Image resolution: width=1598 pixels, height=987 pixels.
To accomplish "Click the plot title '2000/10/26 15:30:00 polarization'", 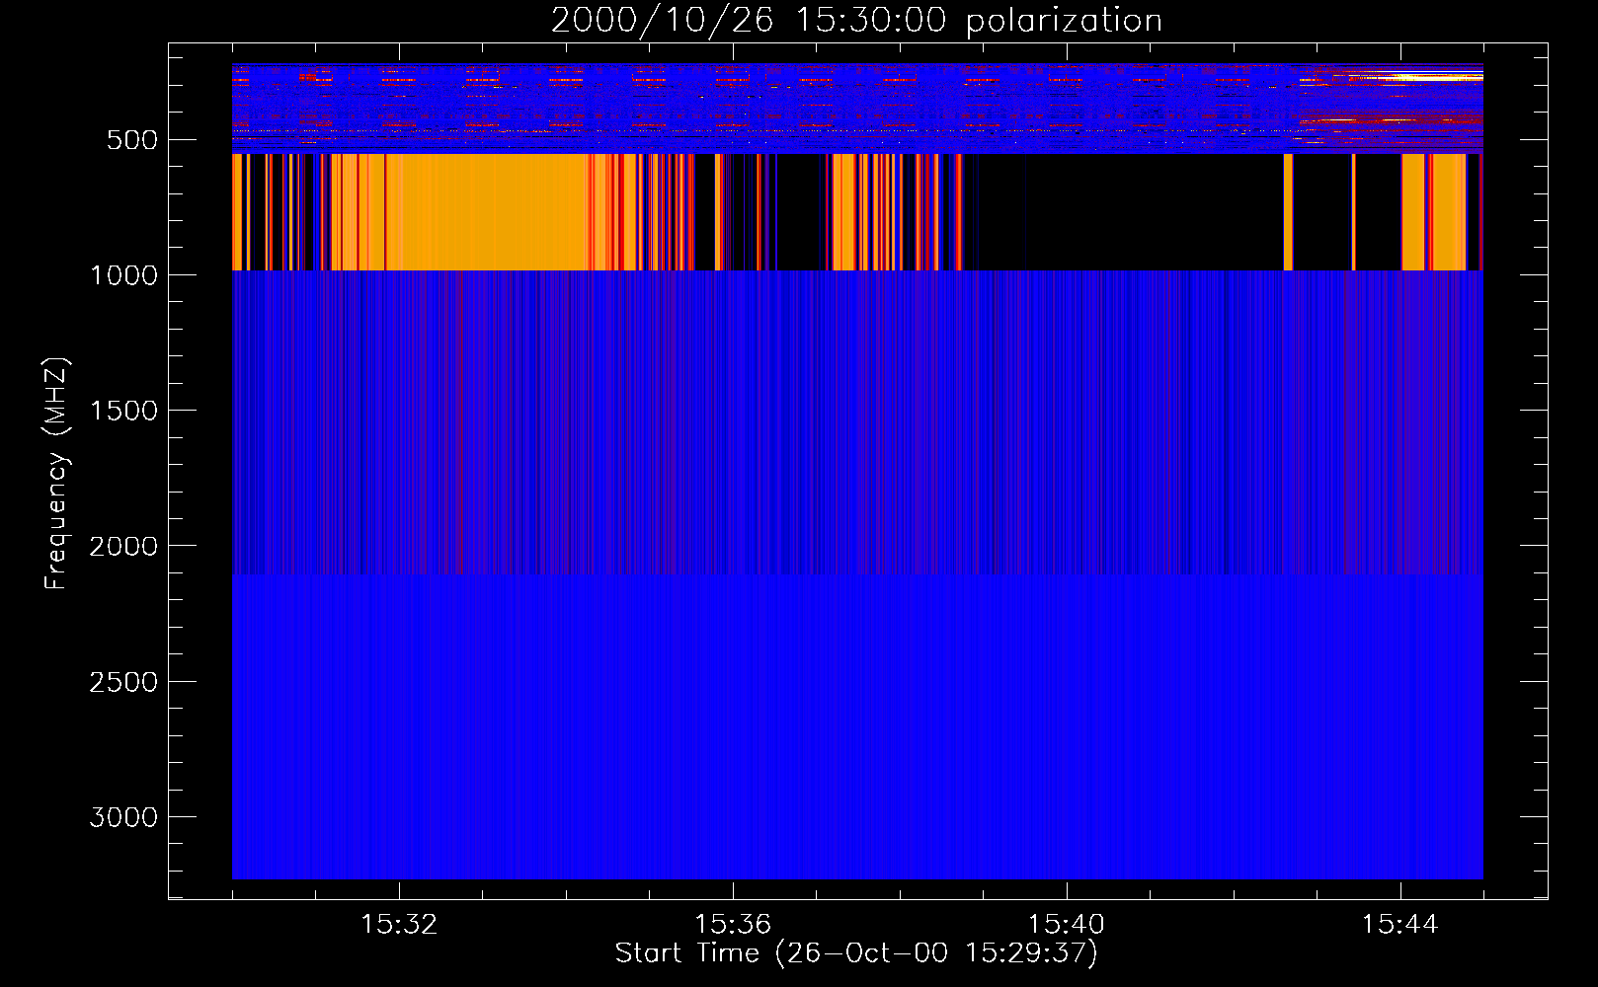I will (856, 21).
